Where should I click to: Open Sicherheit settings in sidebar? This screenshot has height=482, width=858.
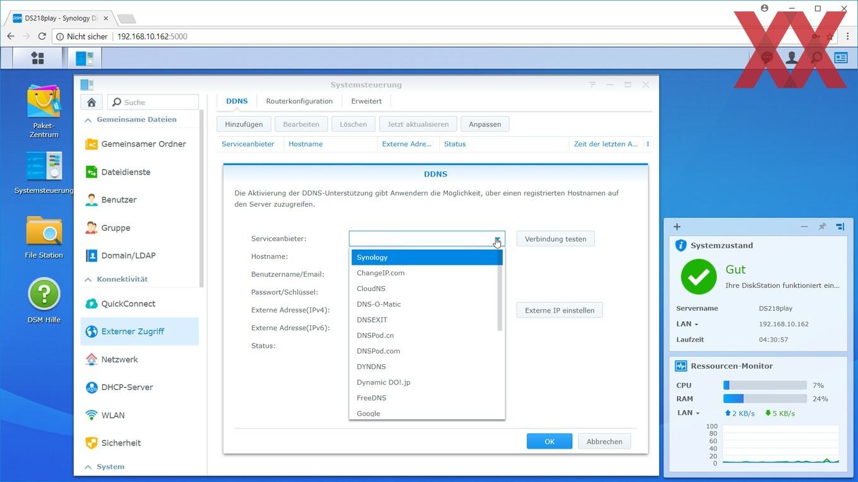pyautogui.click(x=139, y=443)
